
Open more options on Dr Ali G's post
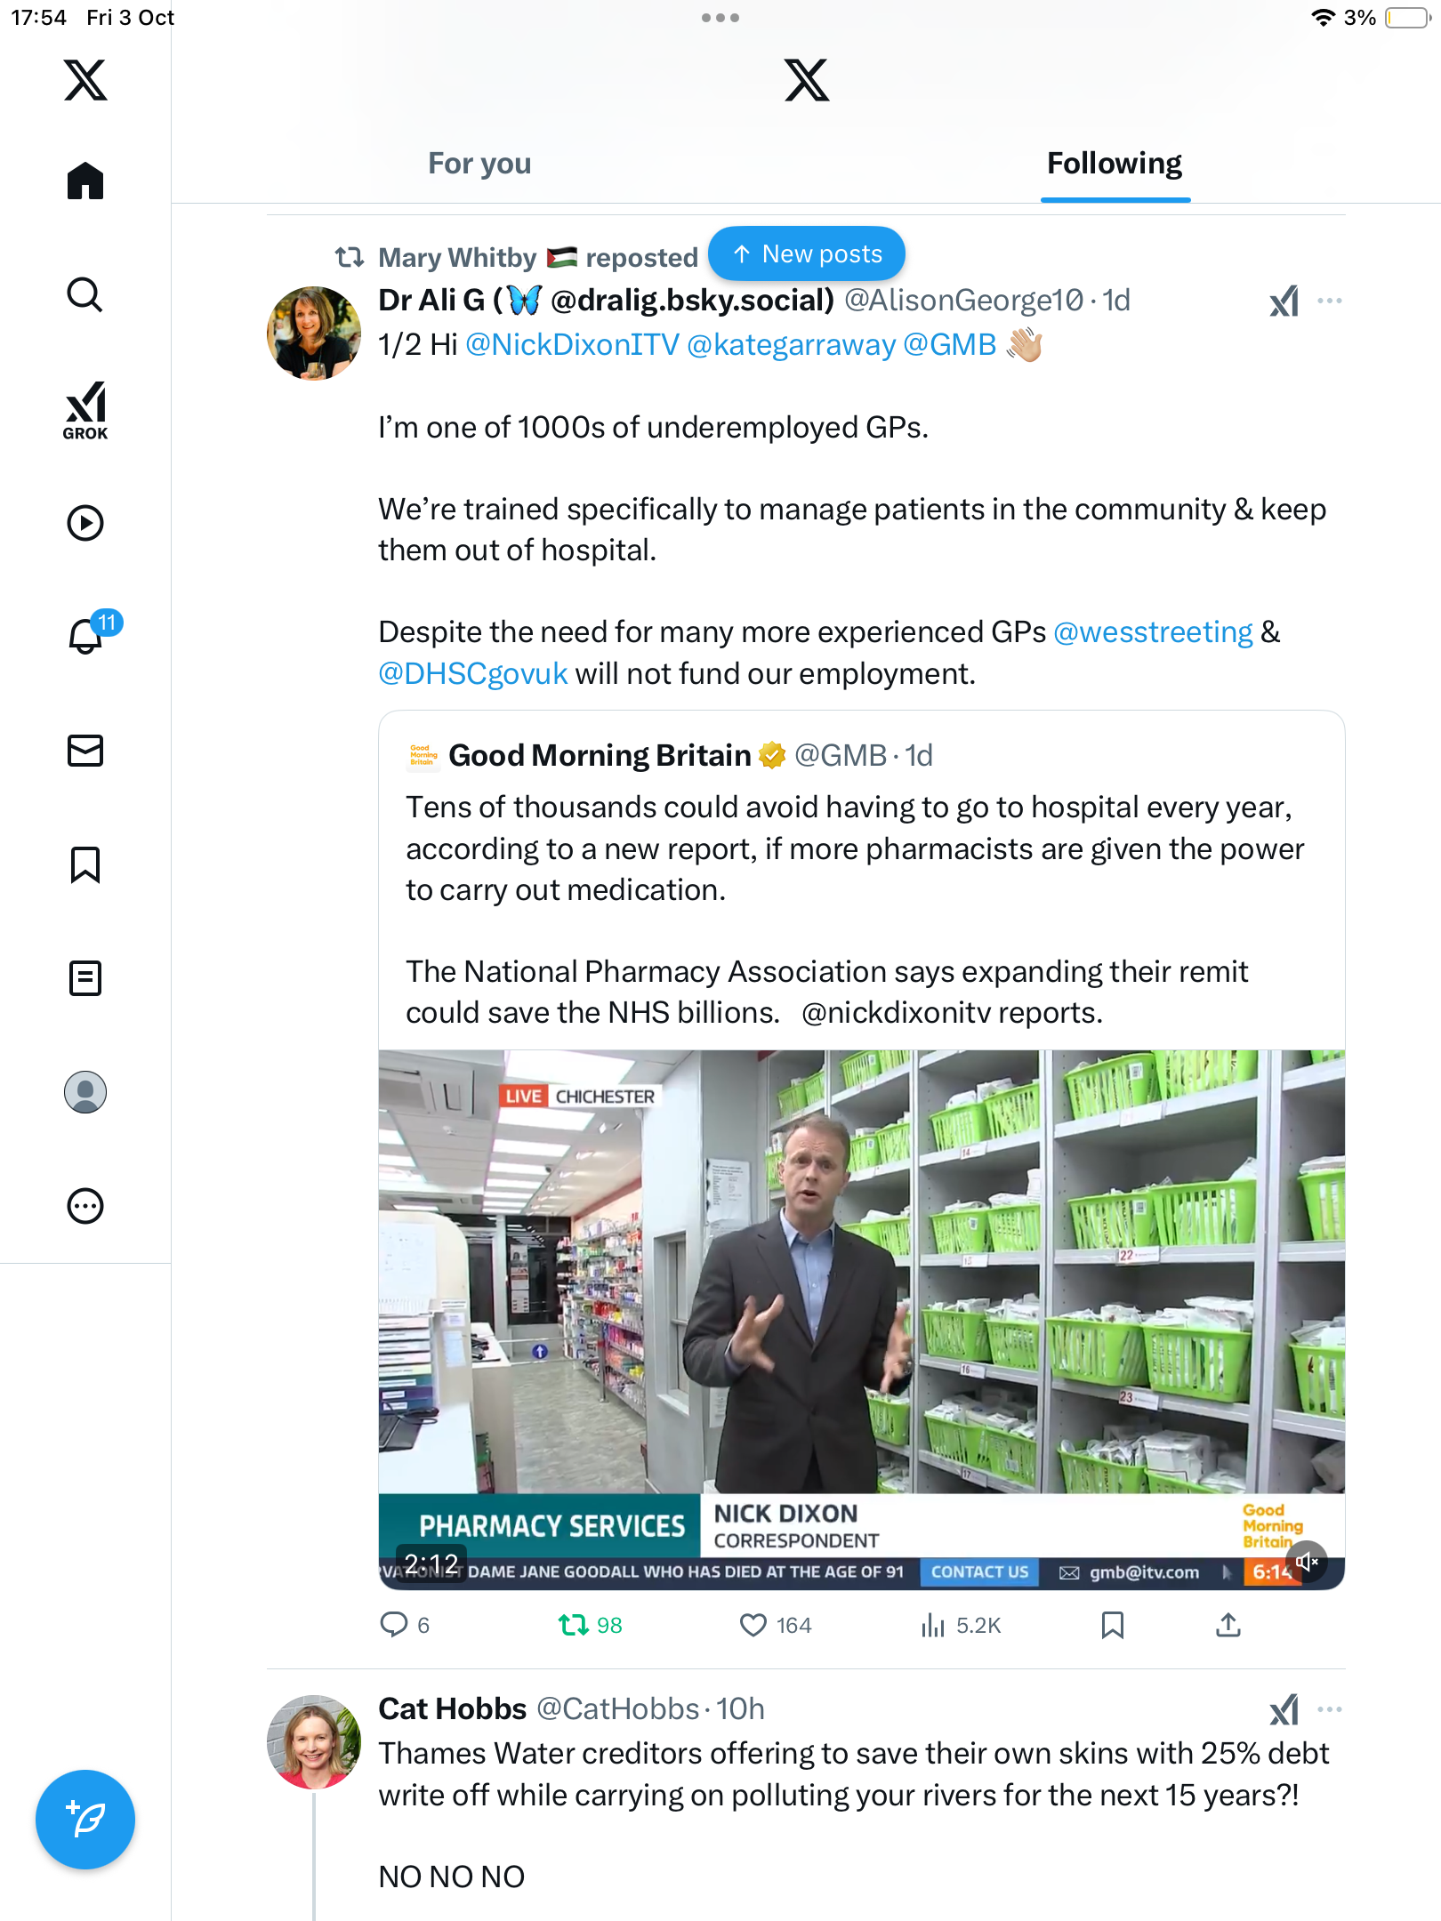coord(1330,301)
